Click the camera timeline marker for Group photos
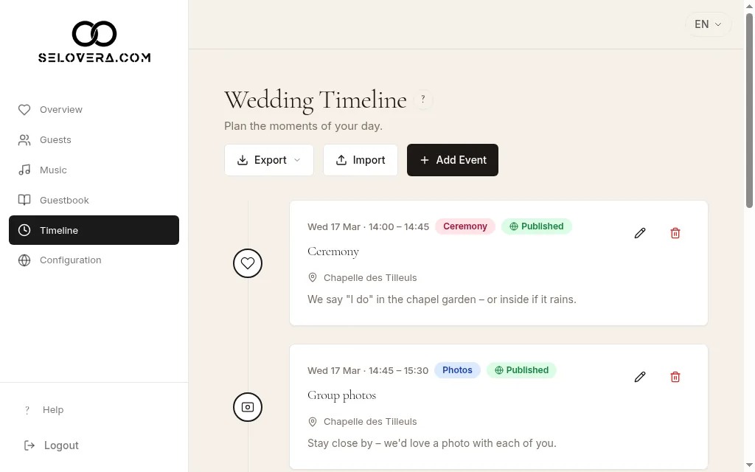This screenshot has height=472, width=755. 248,407
